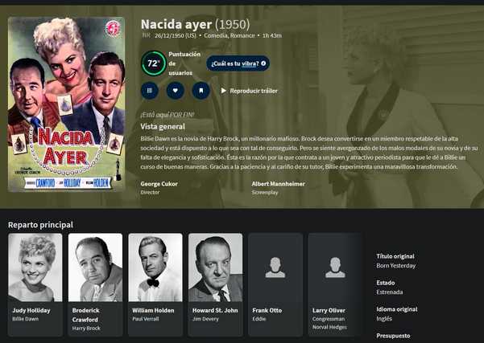This screenshot has height=343, width=484.
Task: Click Frank Otto placeholder avatar
Action: pos(275,267)
